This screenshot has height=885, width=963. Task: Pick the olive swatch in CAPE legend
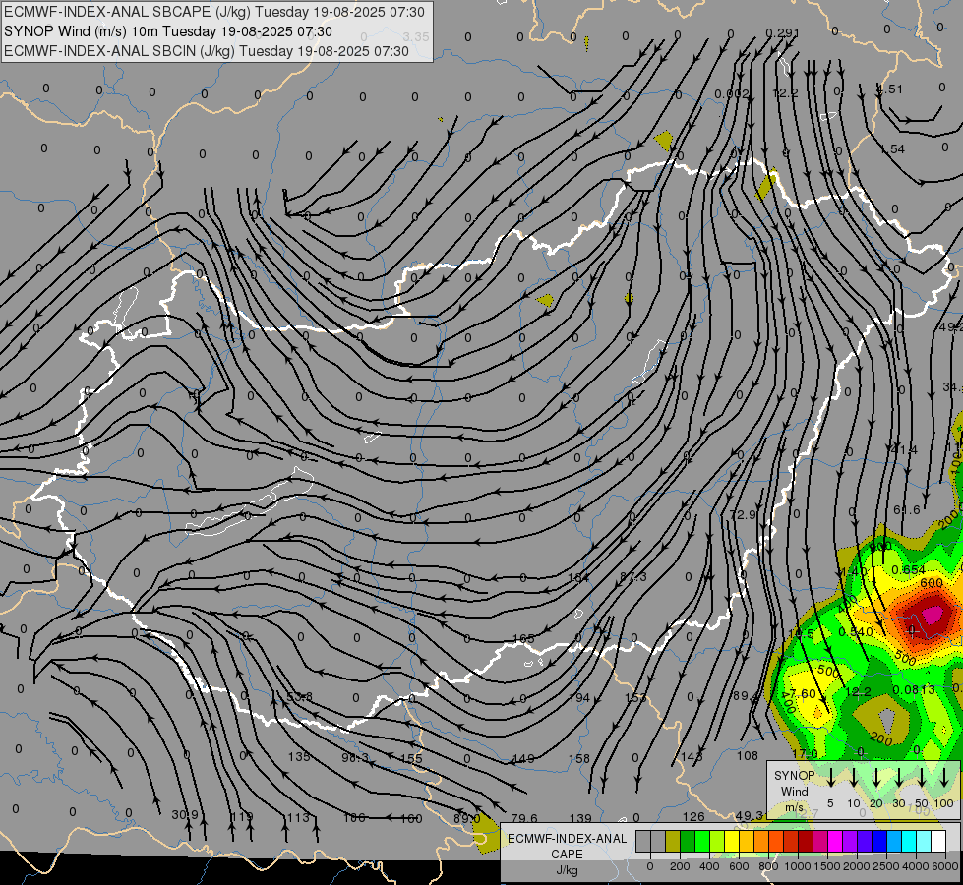click(673, 841)
